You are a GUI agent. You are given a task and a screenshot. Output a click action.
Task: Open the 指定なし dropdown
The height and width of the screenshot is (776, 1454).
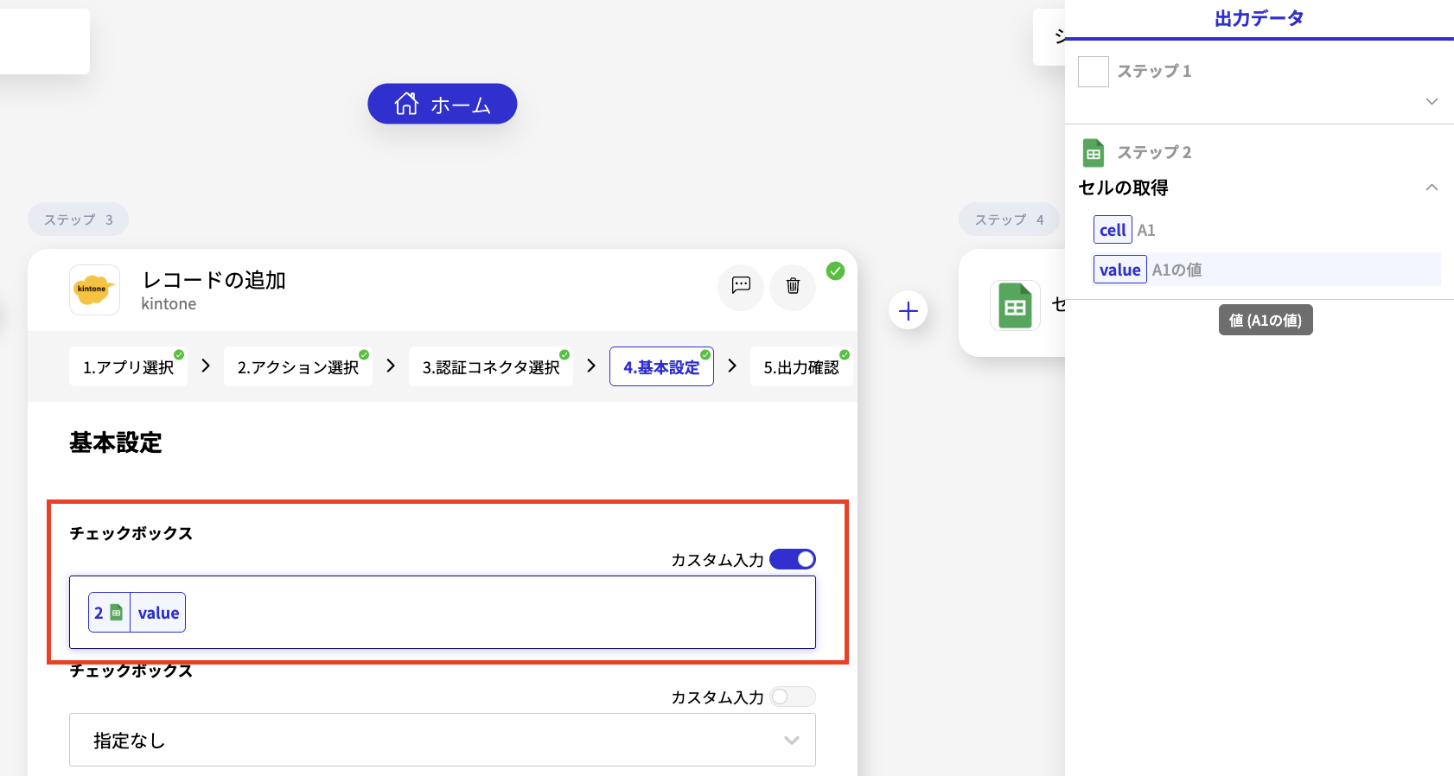click(443, 740)
